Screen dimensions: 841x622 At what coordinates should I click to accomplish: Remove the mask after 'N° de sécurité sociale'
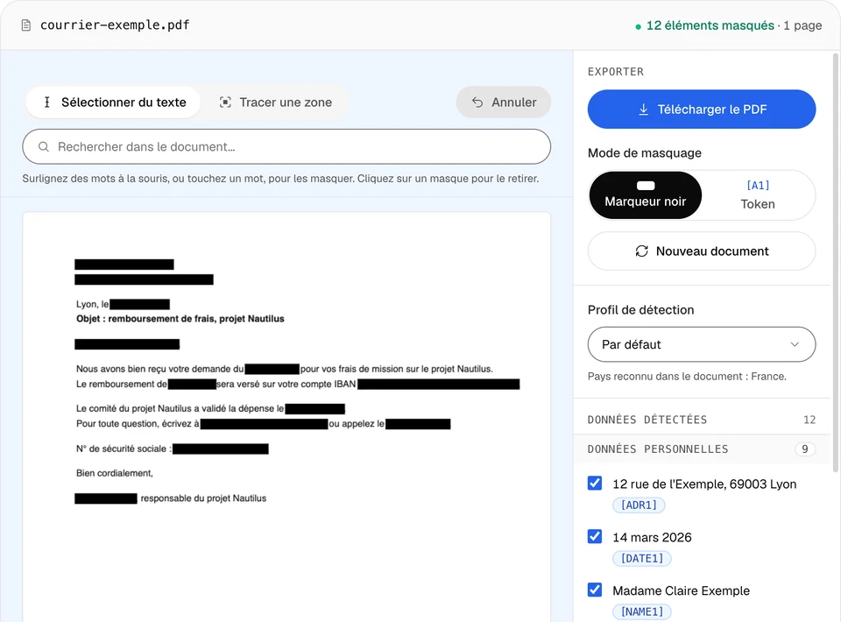221,449
